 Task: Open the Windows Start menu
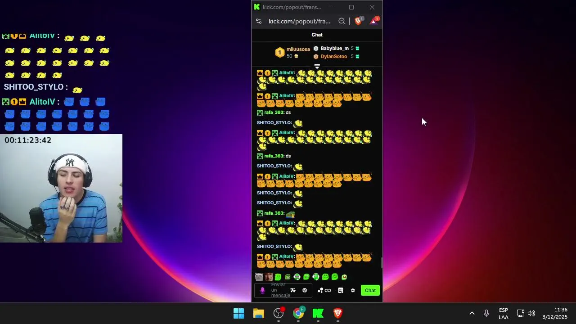pos(238,313)
